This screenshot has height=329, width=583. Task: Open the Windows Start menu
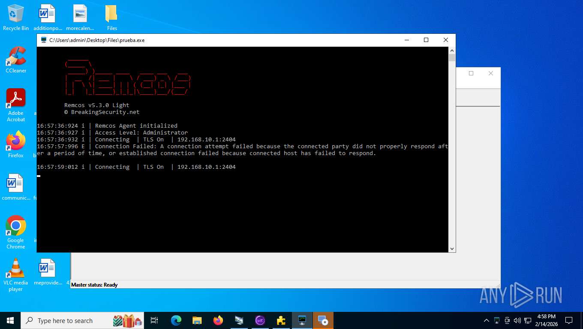pos(10,320)
